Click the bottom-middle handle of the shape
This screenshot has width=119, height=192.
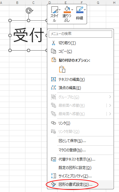coord(28,50)
